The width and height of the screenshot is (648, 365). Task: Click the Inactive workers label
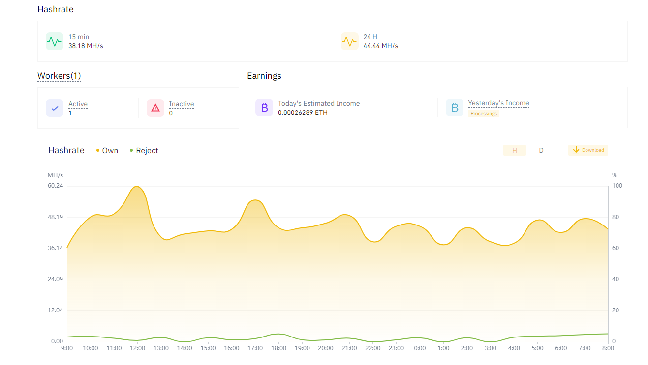click(x=182, y=104)
